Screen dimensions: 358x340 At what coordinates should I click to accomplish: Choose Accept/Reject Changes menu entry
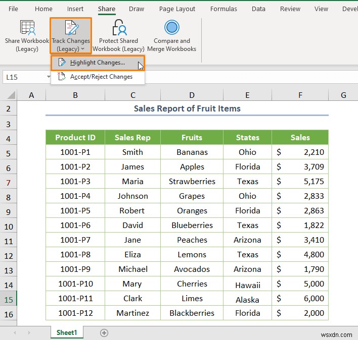(101, 77)
